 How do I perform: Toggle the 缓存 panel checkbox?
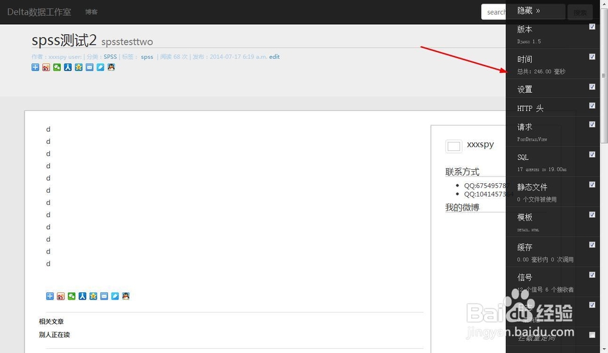click(592, 245)
